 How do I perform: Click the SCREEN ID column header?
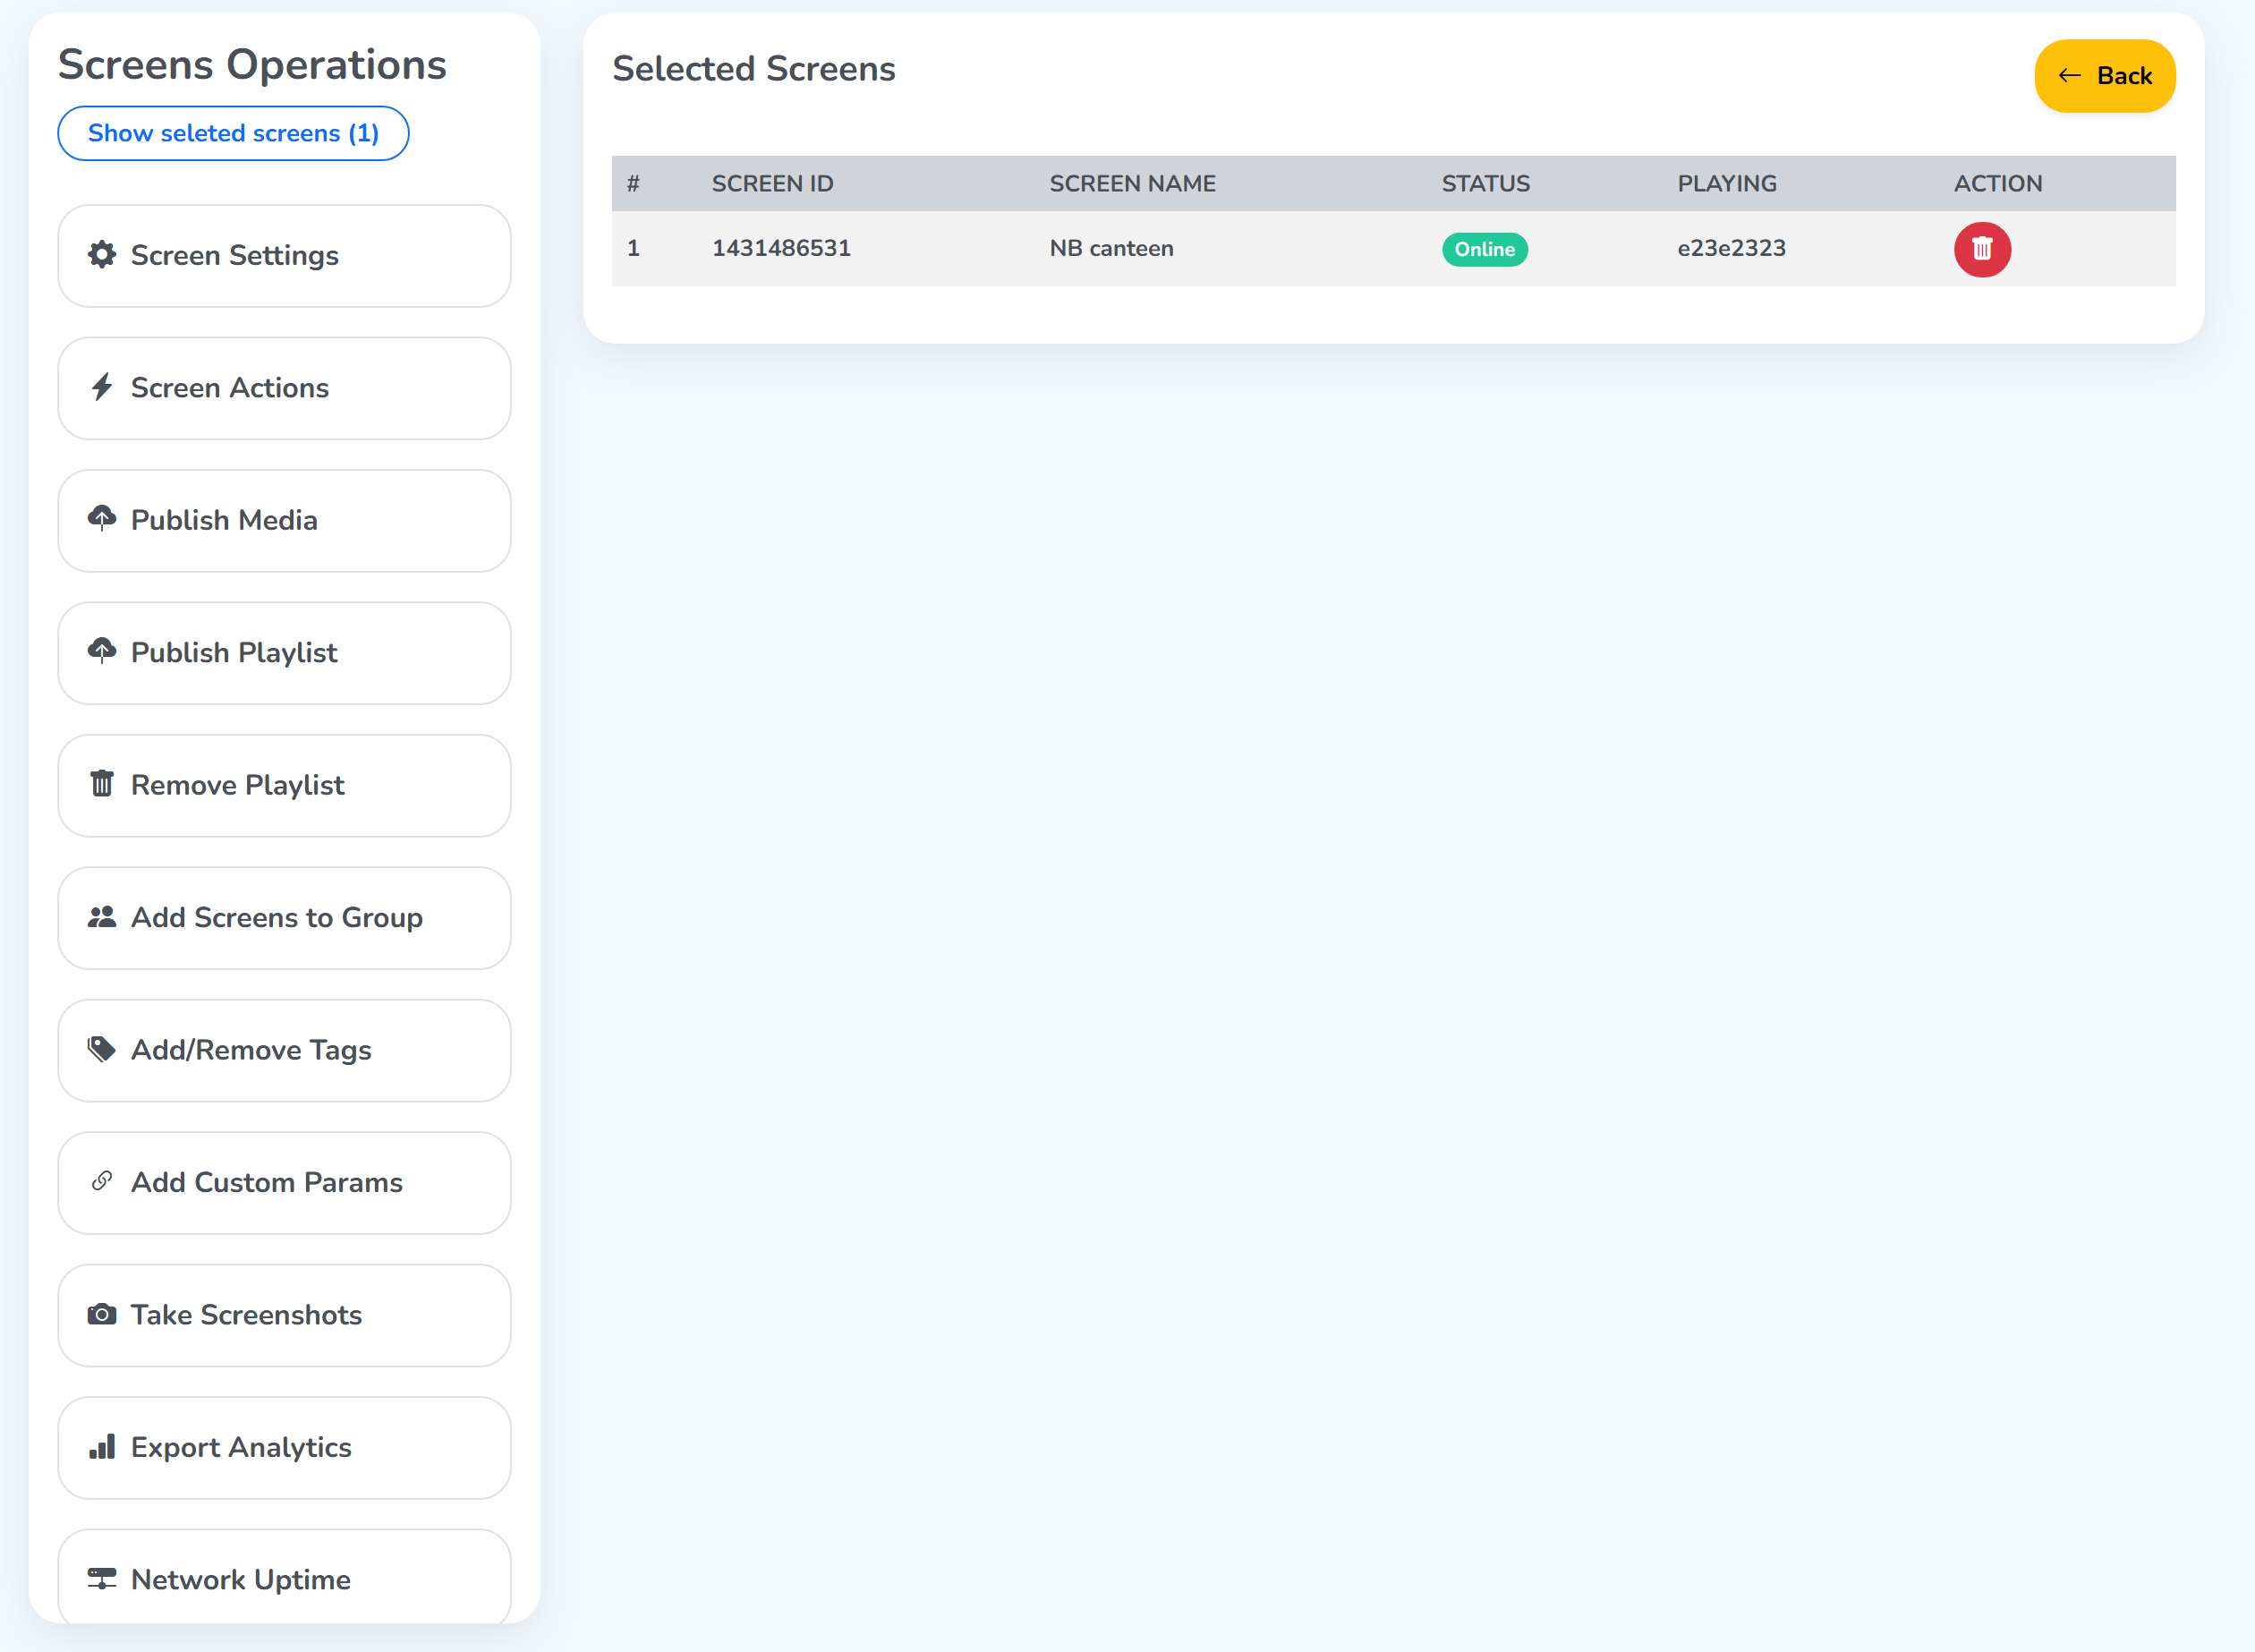[772, 184]
